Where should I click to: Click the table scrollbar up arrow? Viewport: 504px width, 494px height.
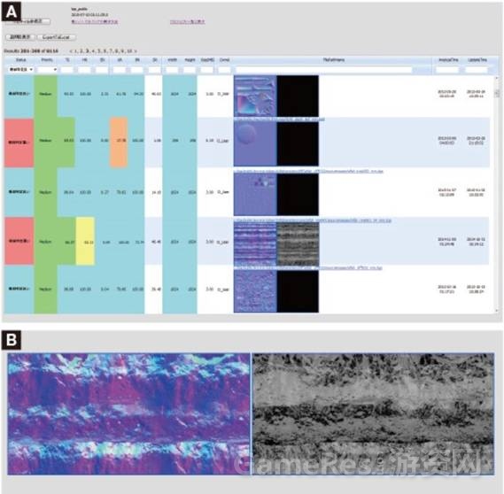click(x=497, y=78)
